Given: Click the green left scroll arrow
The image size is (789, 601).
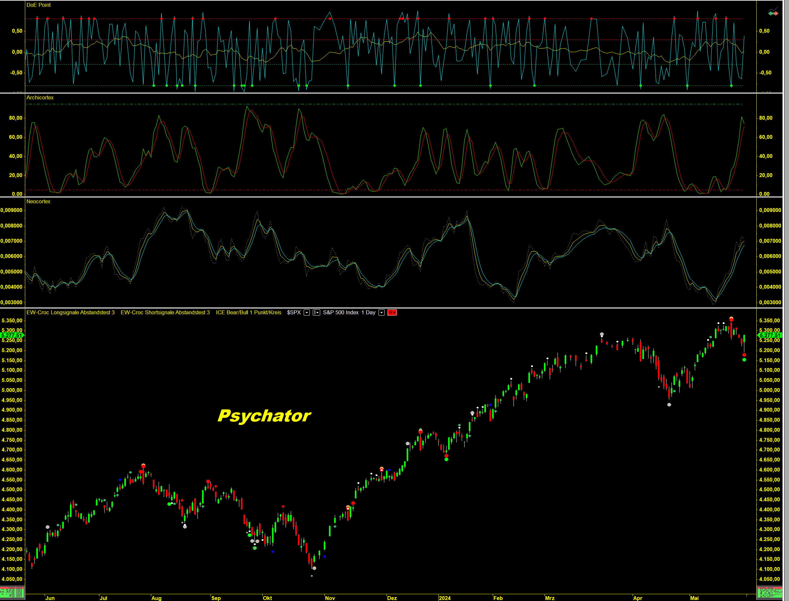Looking at the screenshot, I should 771,14.
